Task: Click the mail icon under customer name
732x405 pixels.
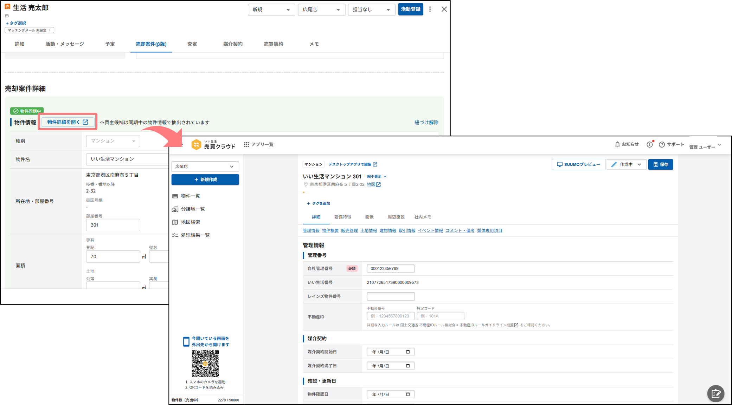Action: coord(7,16)
